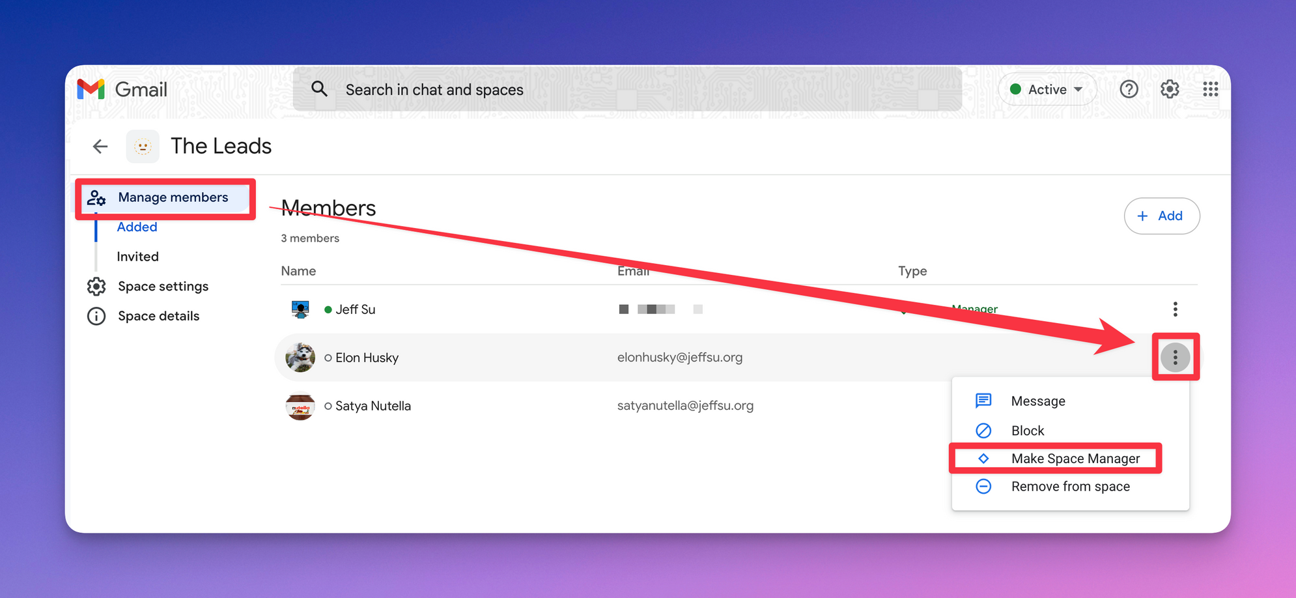Click The Leads space title

tap(221, 147)
